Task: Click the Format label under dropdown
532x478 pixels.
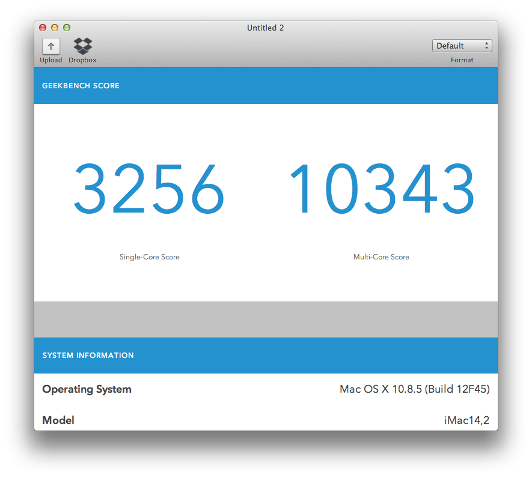Action: [462, 60]
